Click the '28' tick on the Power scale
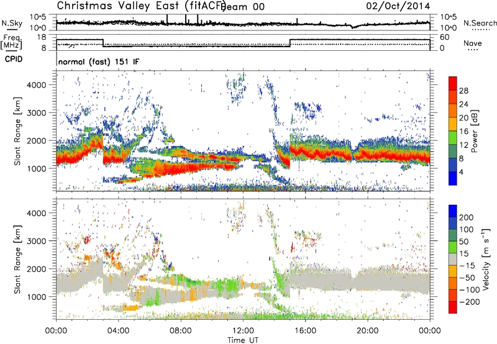Screen dimensions: 497x344 [463, 91]
